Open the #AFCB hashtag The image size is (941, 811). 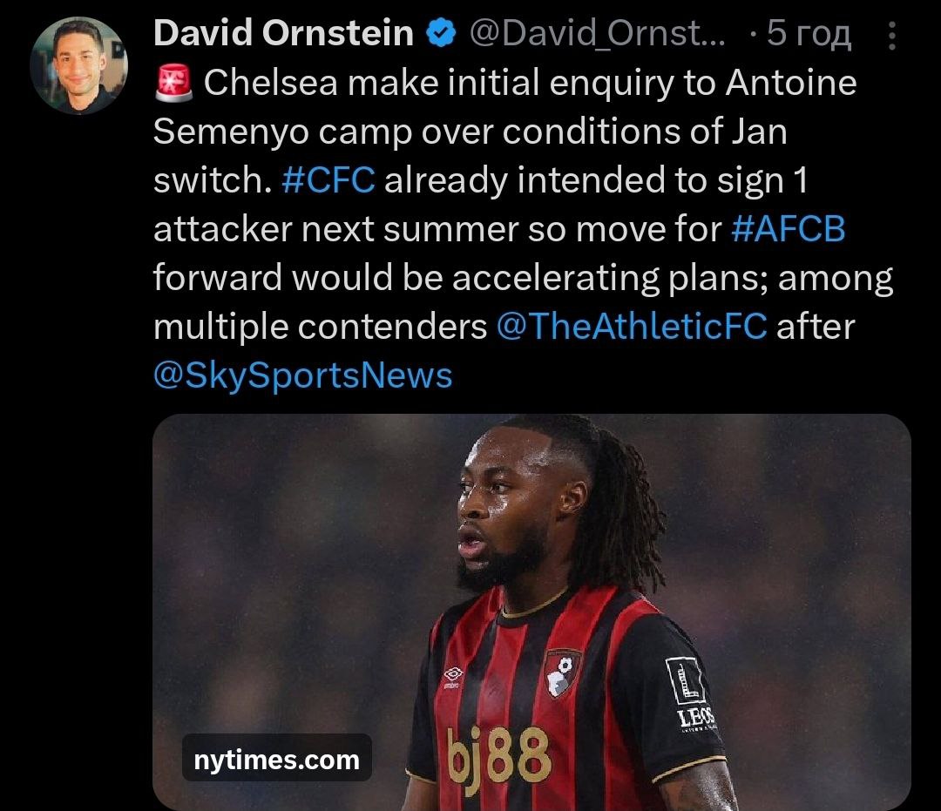(x=789, y=229)
